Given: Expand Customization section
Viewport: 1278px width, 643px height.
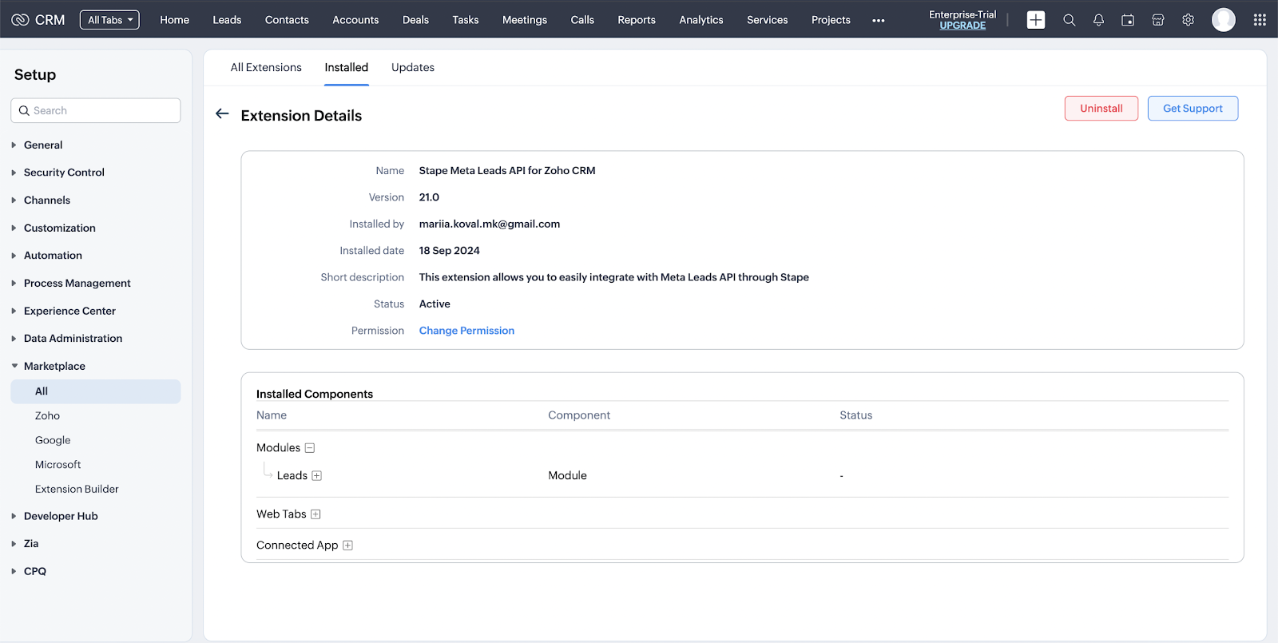Looking at the screenshot, I should [14, 228].
